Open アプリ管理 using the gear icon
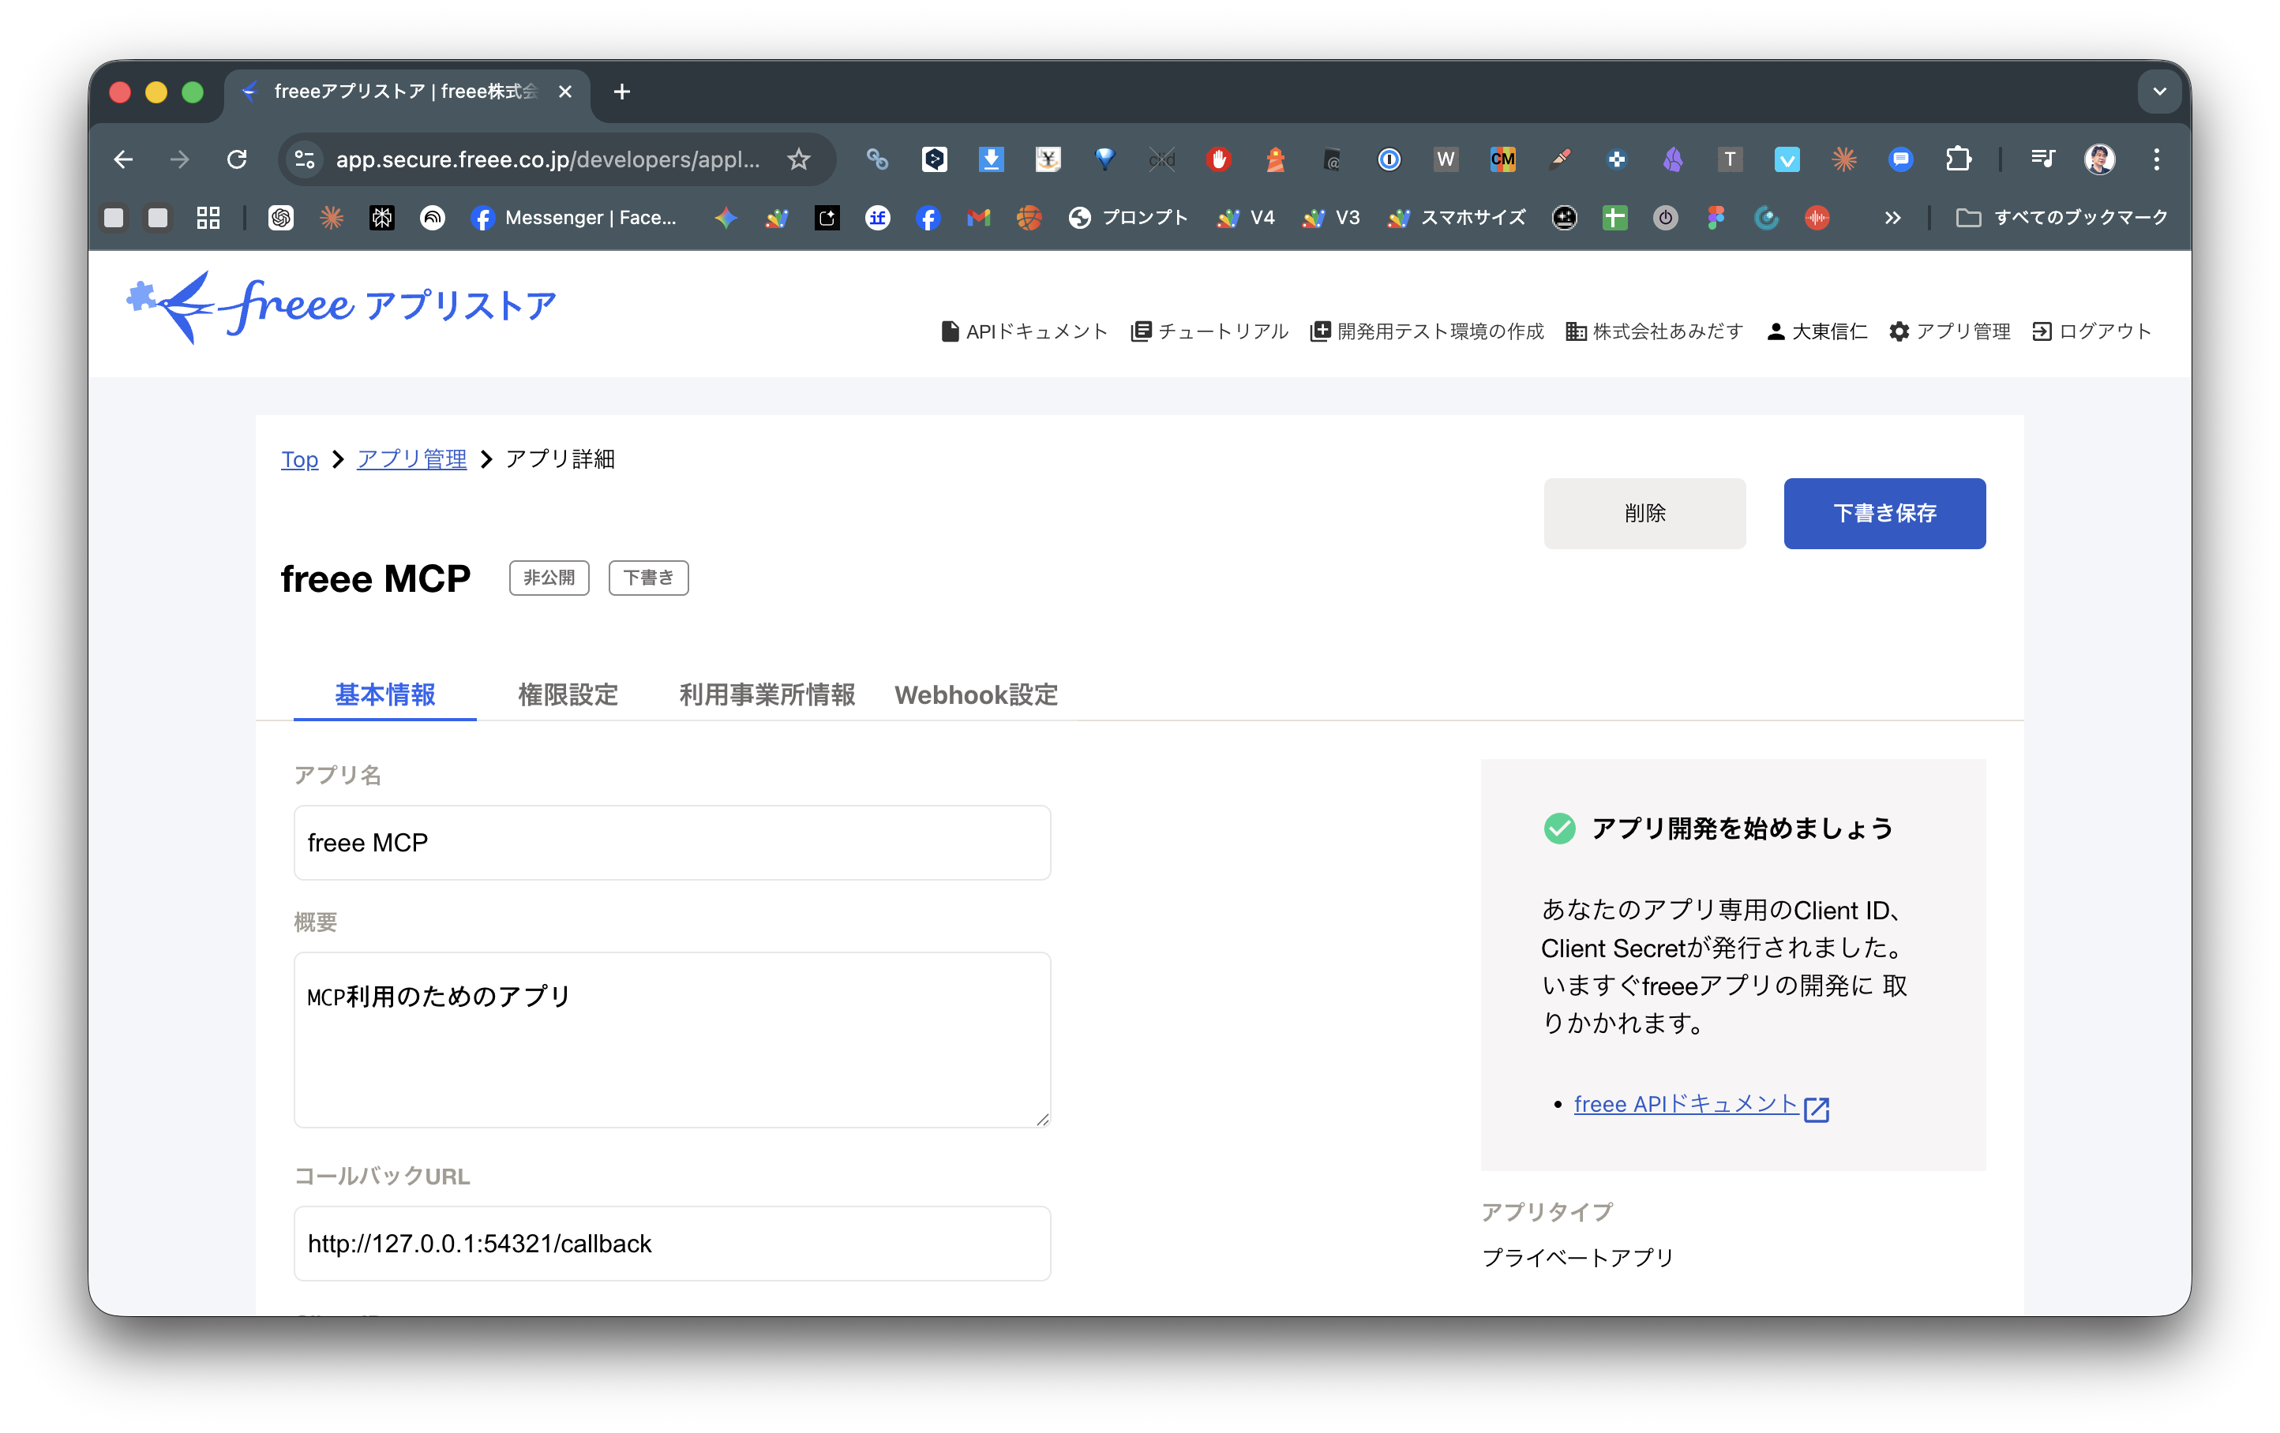The height and width of the screenshot is (1433, 2280). pyautogui.click(x=1901, y=331)
